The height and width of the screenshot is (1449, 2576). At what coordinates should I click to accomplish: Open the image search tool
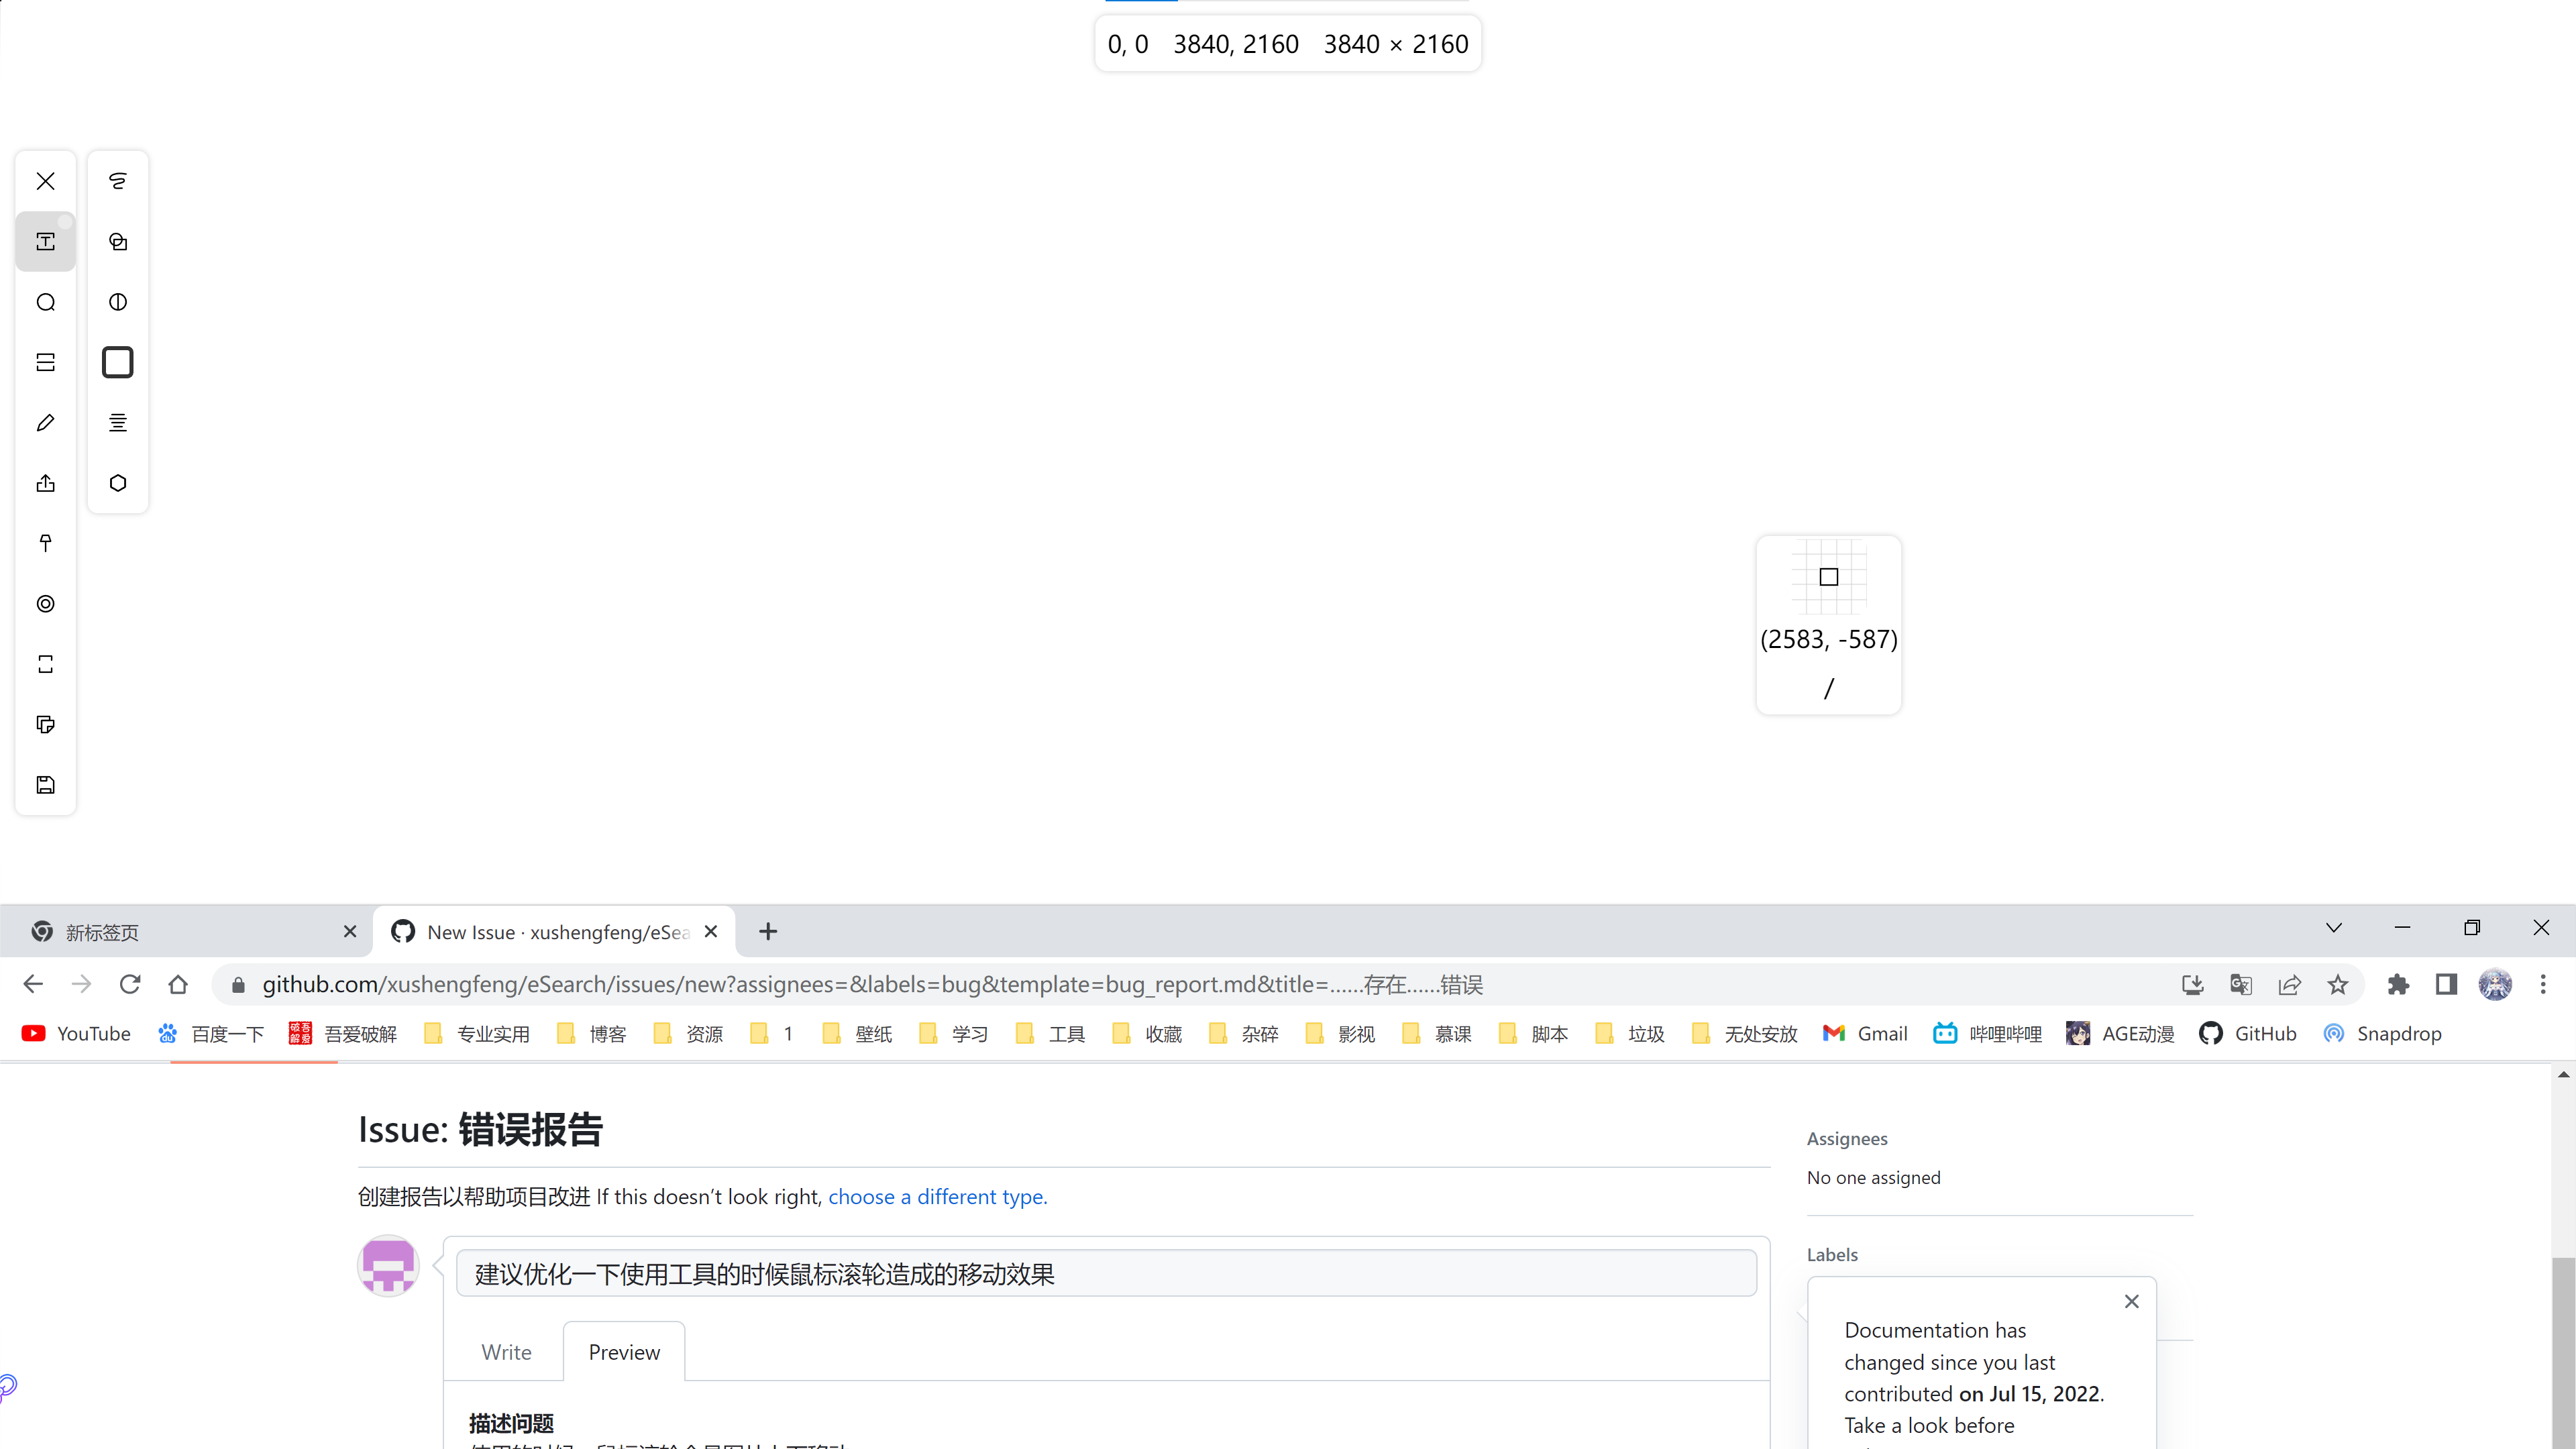(x=46, y=302)
